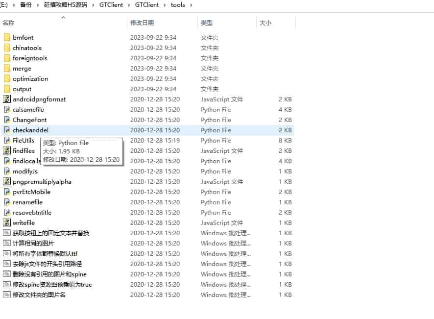Select the chinatools folder icon
This screenshot has width=434, height=319.
pyautogui.click(x=7, y=48)
